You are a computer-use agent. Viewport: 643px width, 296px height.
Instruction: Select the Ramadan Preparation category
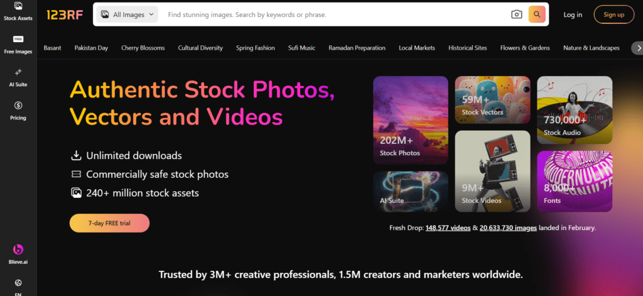pos(357,48)
